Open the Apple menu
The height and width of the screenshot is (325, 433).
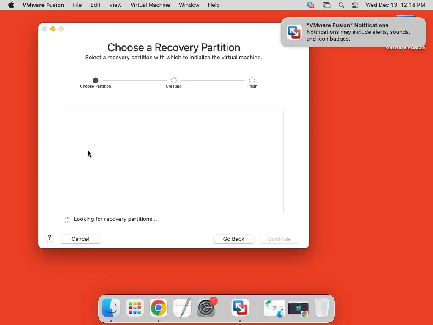coord(11,5)
